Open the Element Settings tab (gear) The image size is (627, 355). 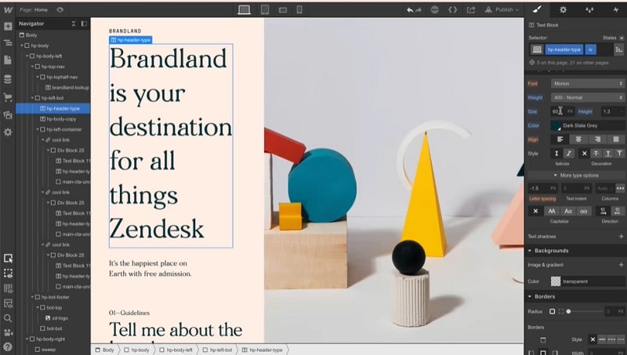pyautogui.click(x=563, y=9)
